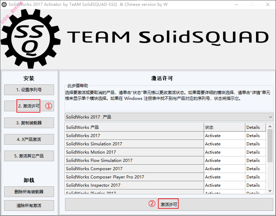The image size is (276, 216).
Task: Click the 激活许可 panel heading
Action: (x=162, y=78)
